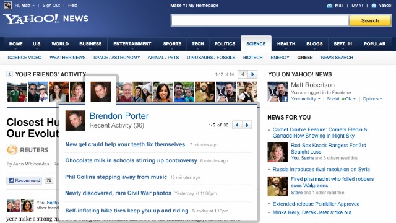The width and height of the screenshot is (396, 223).
Task: Open 'Newly discovered, rare Civil War photos'
Action: 118,193
